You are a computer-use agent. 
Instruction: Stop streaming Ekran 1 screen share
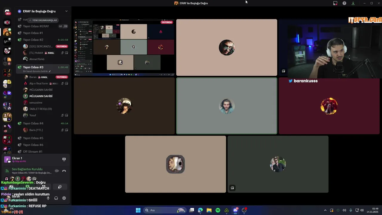pos(64,159)
